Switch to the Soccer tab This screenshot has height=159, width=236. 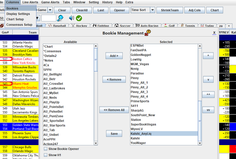coord(123,26)
